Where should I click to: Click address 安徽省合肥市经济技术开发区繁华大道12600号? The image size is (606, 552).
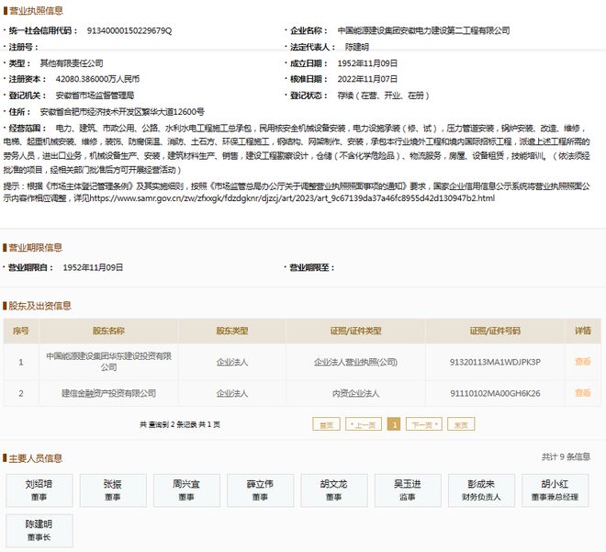coord(122,112)
